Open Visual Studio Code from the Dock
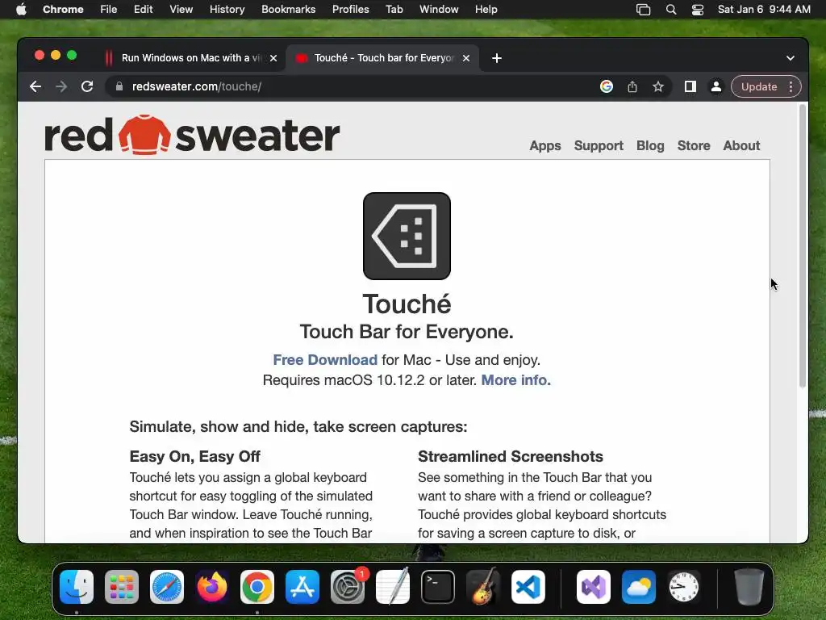 click(528, 587)
